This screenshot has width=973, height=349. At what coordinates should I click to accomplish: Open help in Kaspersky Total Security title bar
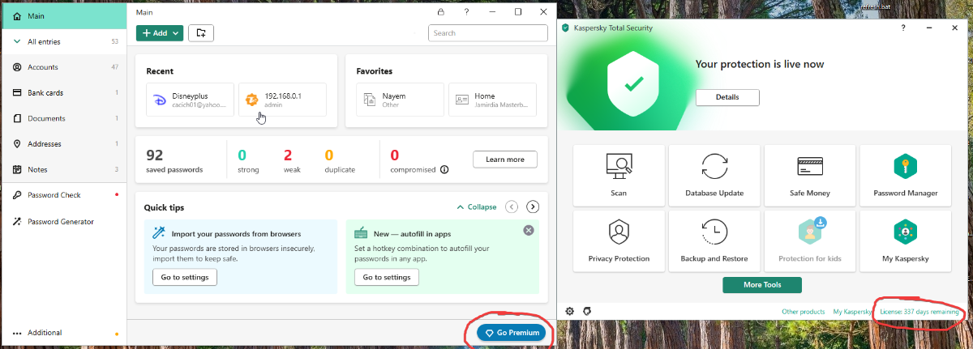click(903, 28)
